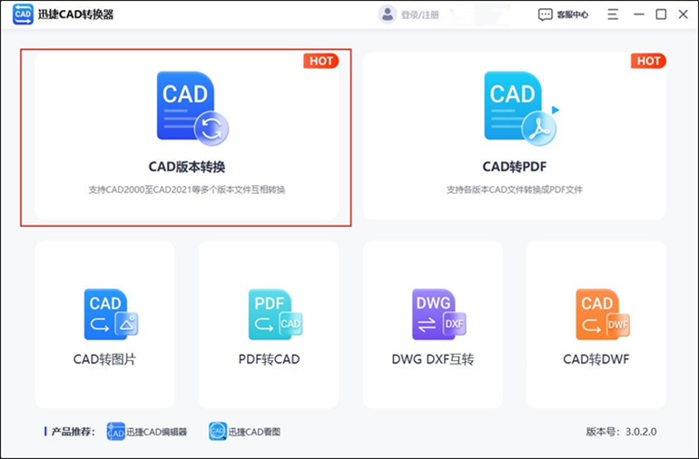Click the HOT badge on CAD转PDF
This screenshot has width=699, height=459.
pyautogui.click(x=648, y=61)
